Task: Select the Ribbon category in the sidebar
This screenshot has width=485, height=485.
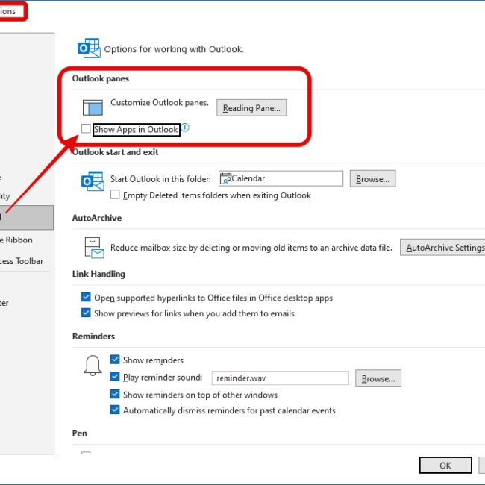Action: [x=16, y=240]
